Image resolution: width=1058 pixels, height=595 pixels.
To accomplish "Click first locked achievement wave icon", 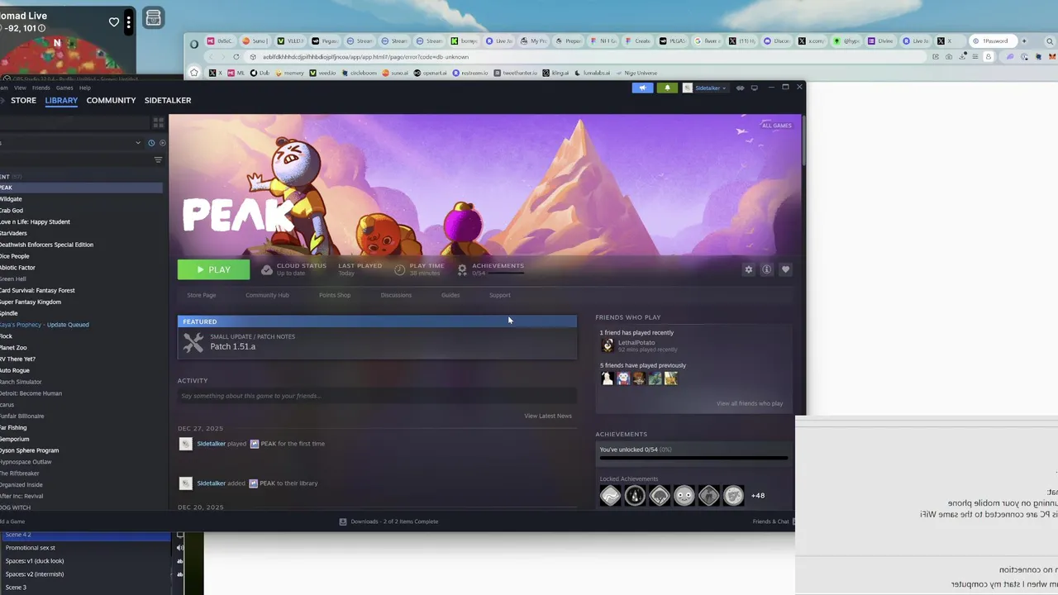I will coord(610,495).
